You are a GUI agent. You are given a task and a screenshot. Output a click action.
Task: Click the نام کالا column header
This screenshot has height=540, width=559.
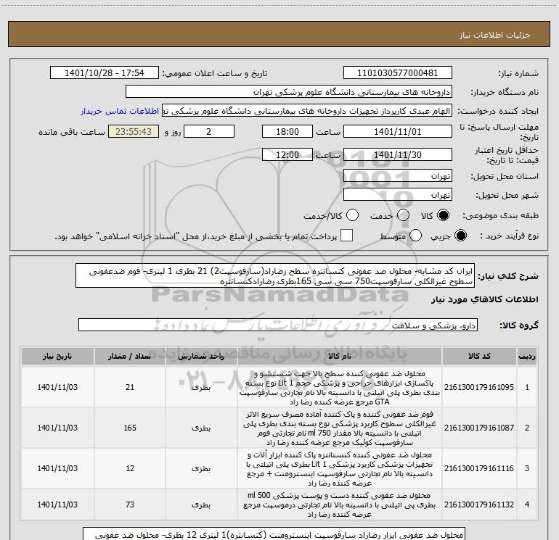(340, 356)
